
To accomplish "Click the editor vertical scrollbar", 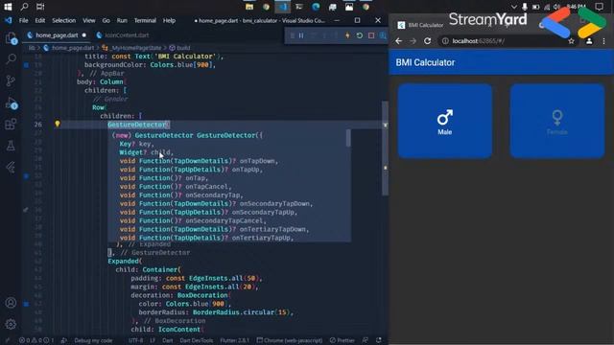I will [x=385, y=149].
